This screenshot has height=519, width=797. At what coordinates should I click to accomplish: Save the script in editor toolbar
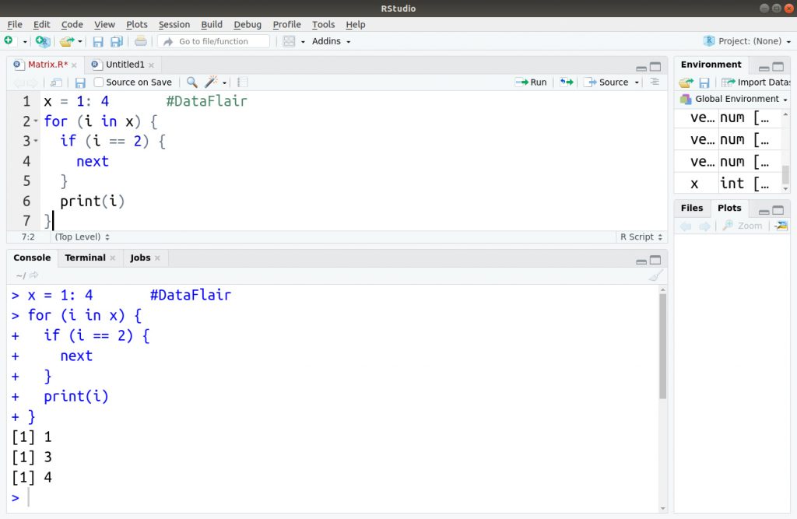[80, 82]
